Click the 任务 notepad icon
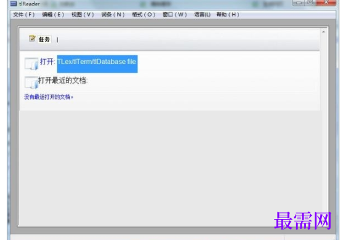 coord(32,39)
